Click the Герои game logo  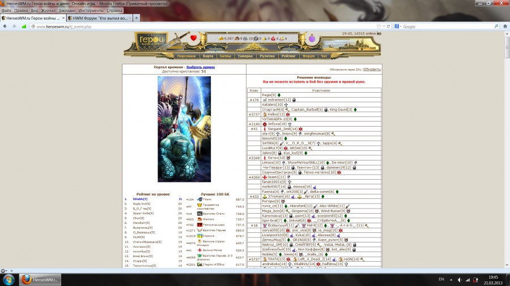click(151, 41)
